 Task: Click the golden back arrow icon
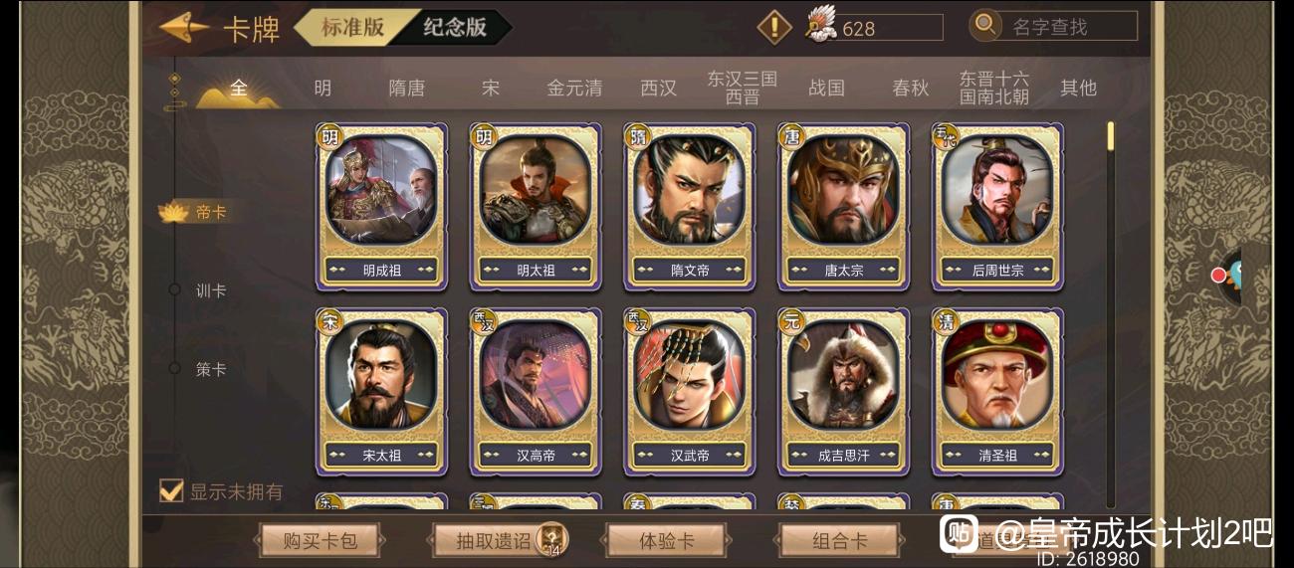pos(184,28)
